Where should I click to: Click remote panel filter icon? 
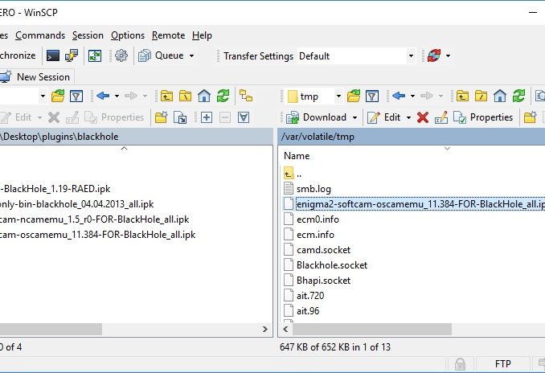click(x=372, y=96)
